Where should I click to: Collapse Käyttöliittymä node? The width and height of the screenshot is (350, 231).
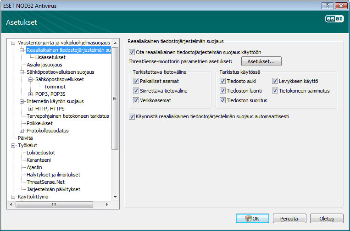[x=13, y=197]
